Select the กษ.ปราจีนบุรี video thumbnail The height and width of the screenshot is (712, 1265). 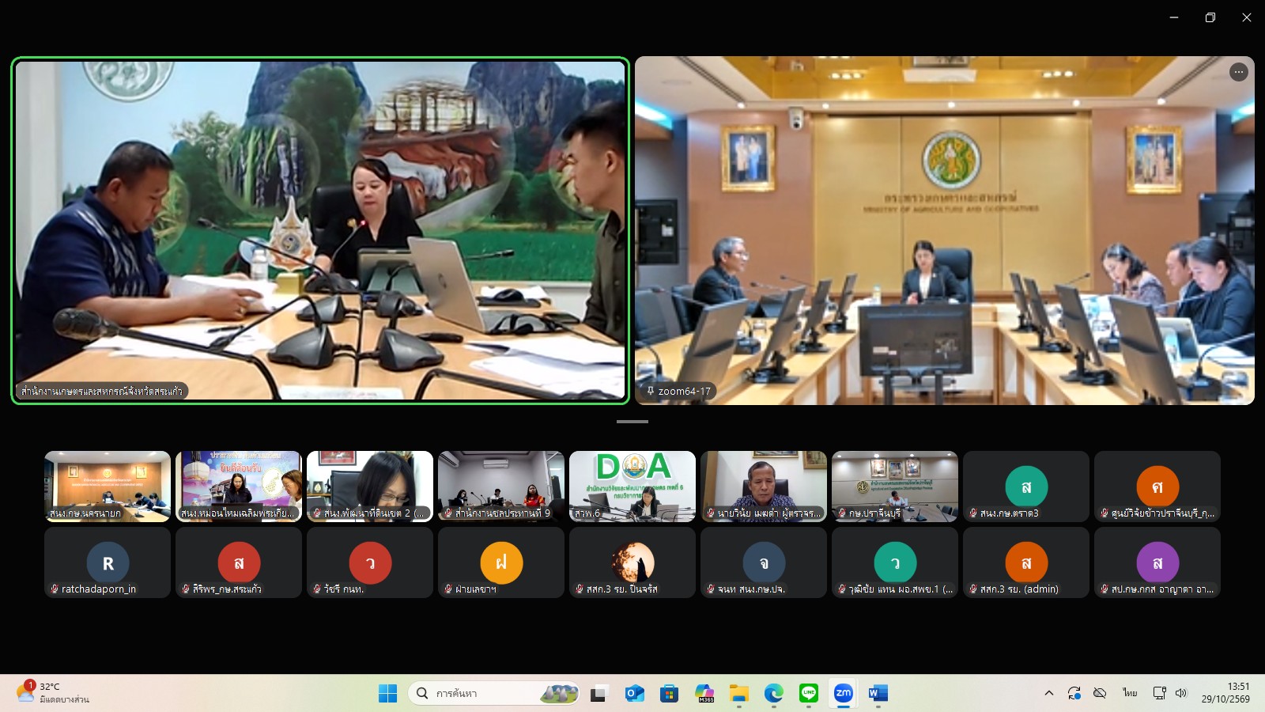click(895, 487)
